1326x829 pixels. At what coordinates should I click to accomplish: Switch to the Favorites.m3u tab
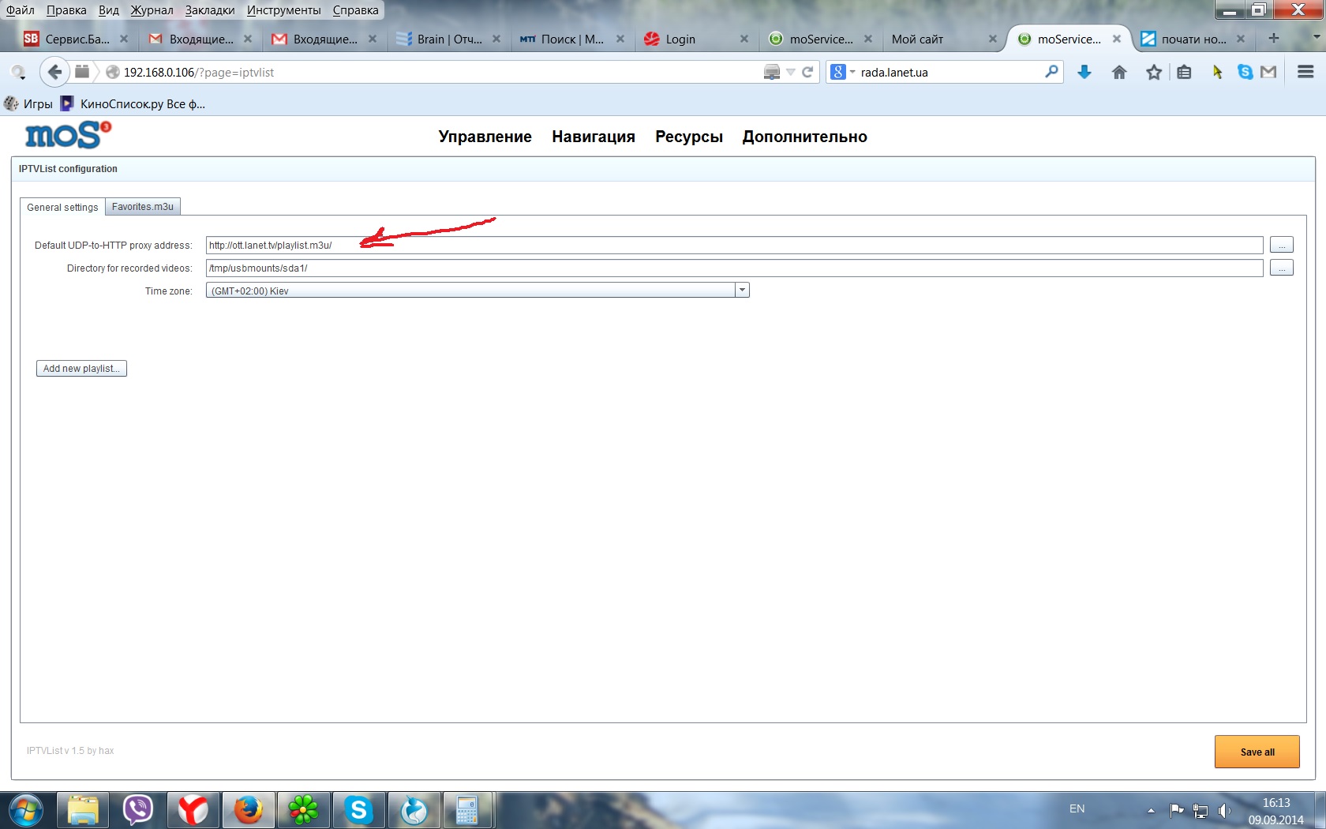[143, 207]
